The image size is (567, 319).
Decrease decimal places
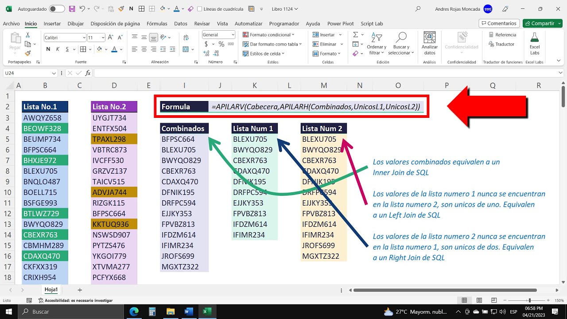(x=216, y=53)
